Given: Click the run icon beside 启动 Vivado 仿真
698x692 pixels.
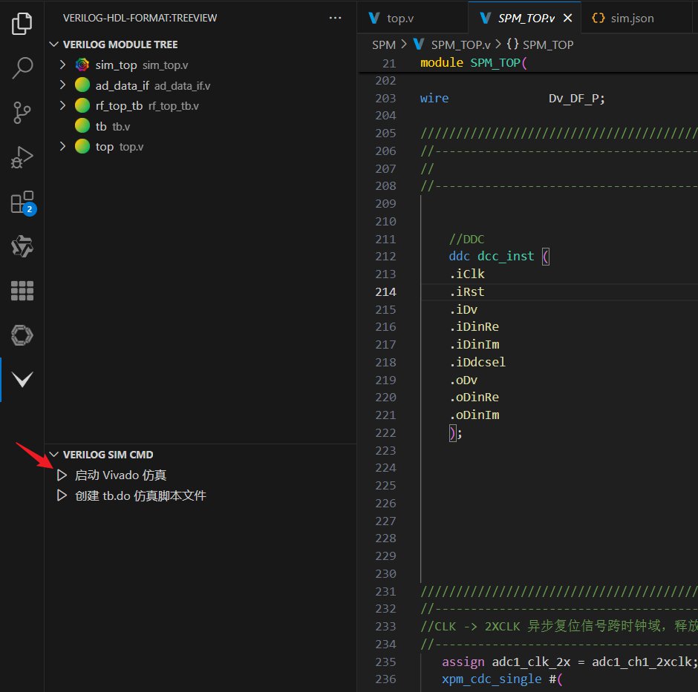Looking at the screenshot, I should pos(62,475).
